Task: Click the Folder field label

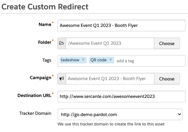Action: click(x=44, y=42)
